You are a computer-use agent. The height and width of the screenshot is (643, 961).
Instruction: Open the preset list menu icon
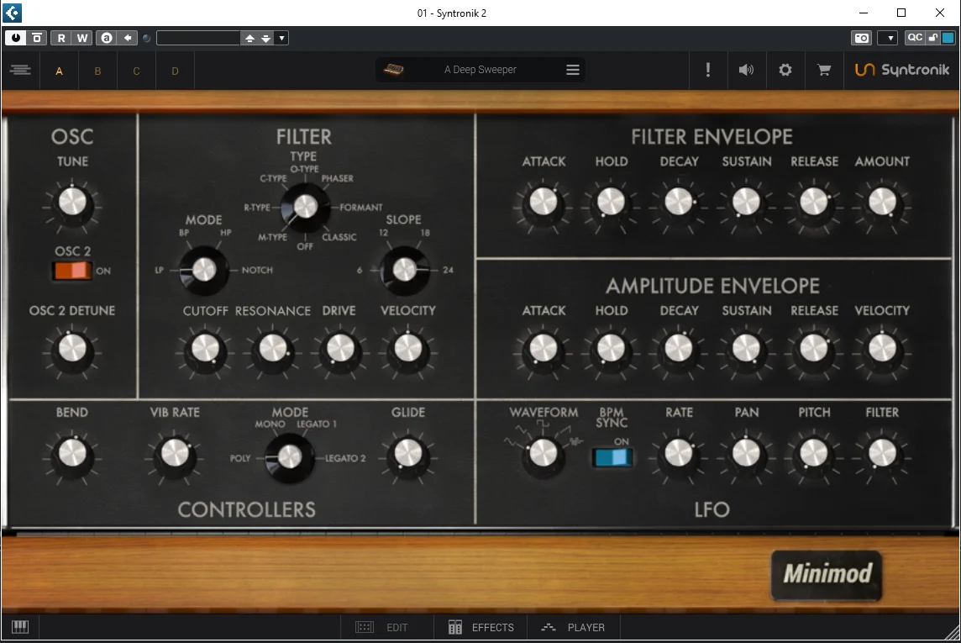[572, 70]
